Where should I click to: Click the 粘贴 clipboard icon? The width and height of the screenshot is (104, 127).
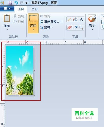(7, 18)
